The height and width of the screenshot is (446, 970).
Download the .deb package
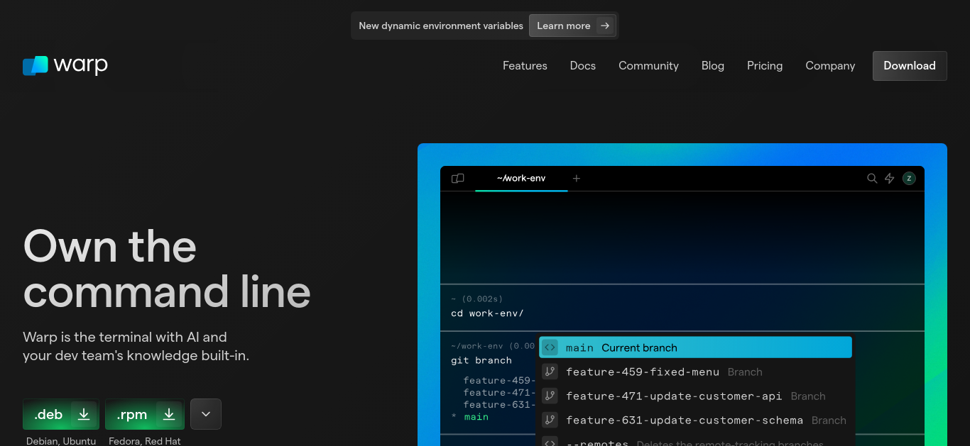tap(62, 414)
